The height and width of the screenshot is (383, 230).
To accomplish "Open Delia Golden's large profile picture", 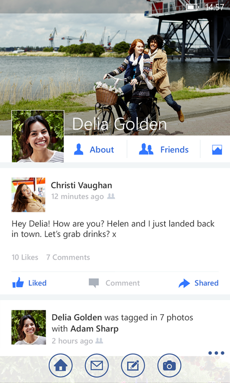I will (38, 136).
